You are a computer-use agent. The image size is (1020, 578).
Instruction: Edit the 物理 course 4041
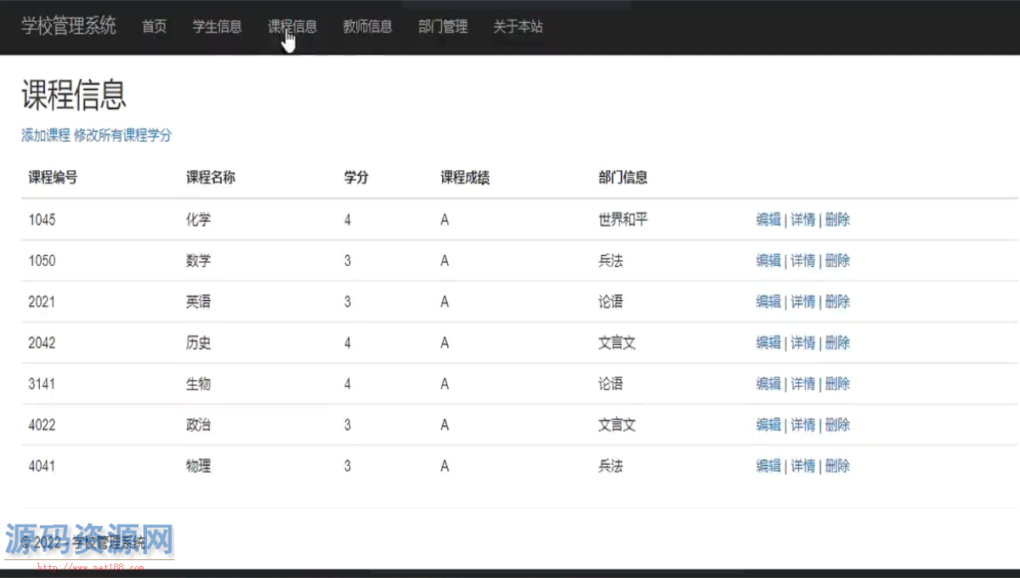[x=768, y=466]
